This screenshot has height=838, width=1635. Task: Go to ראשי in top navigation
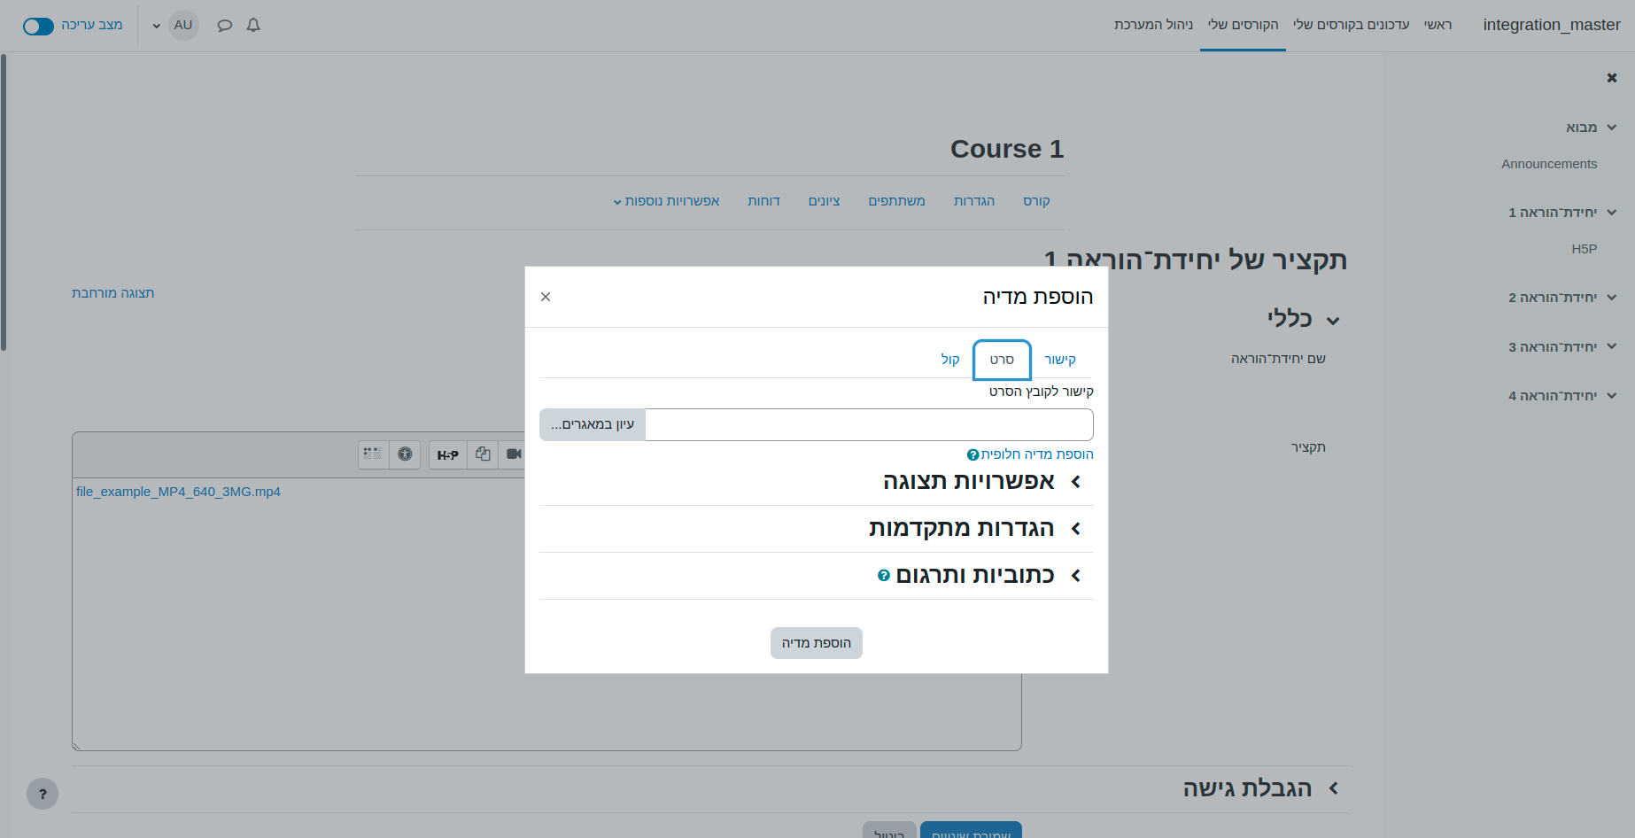1437,25
